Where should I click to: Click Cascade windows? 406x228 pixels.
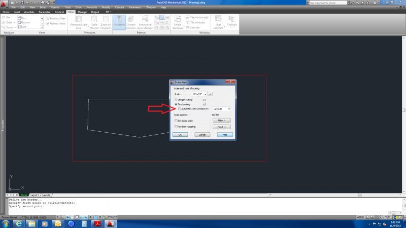(193, 28)
